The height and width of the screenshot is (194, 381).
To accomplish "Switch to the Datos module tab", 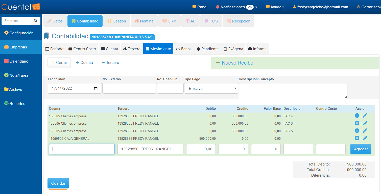I will tap(55, 21).
